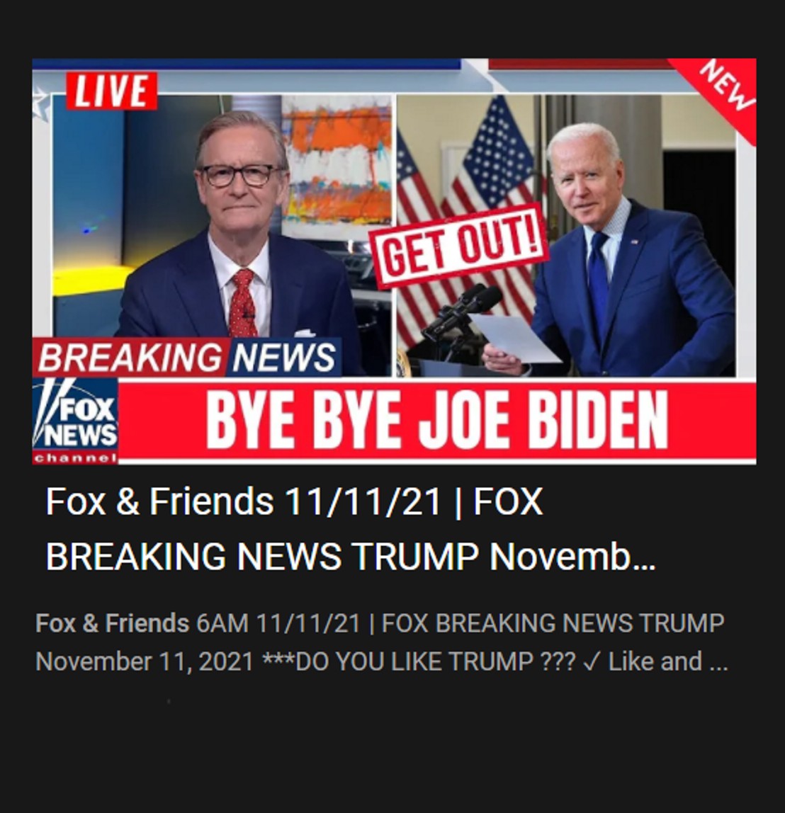The image size is (785, 813).
Task: Click the BREAKING NEWS banner label
Action: coord(187,357)
